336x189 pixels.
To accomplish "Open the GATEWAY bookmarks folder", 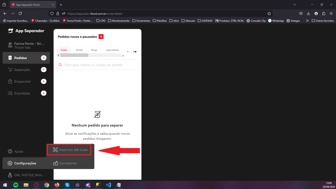I will [205, 21].
